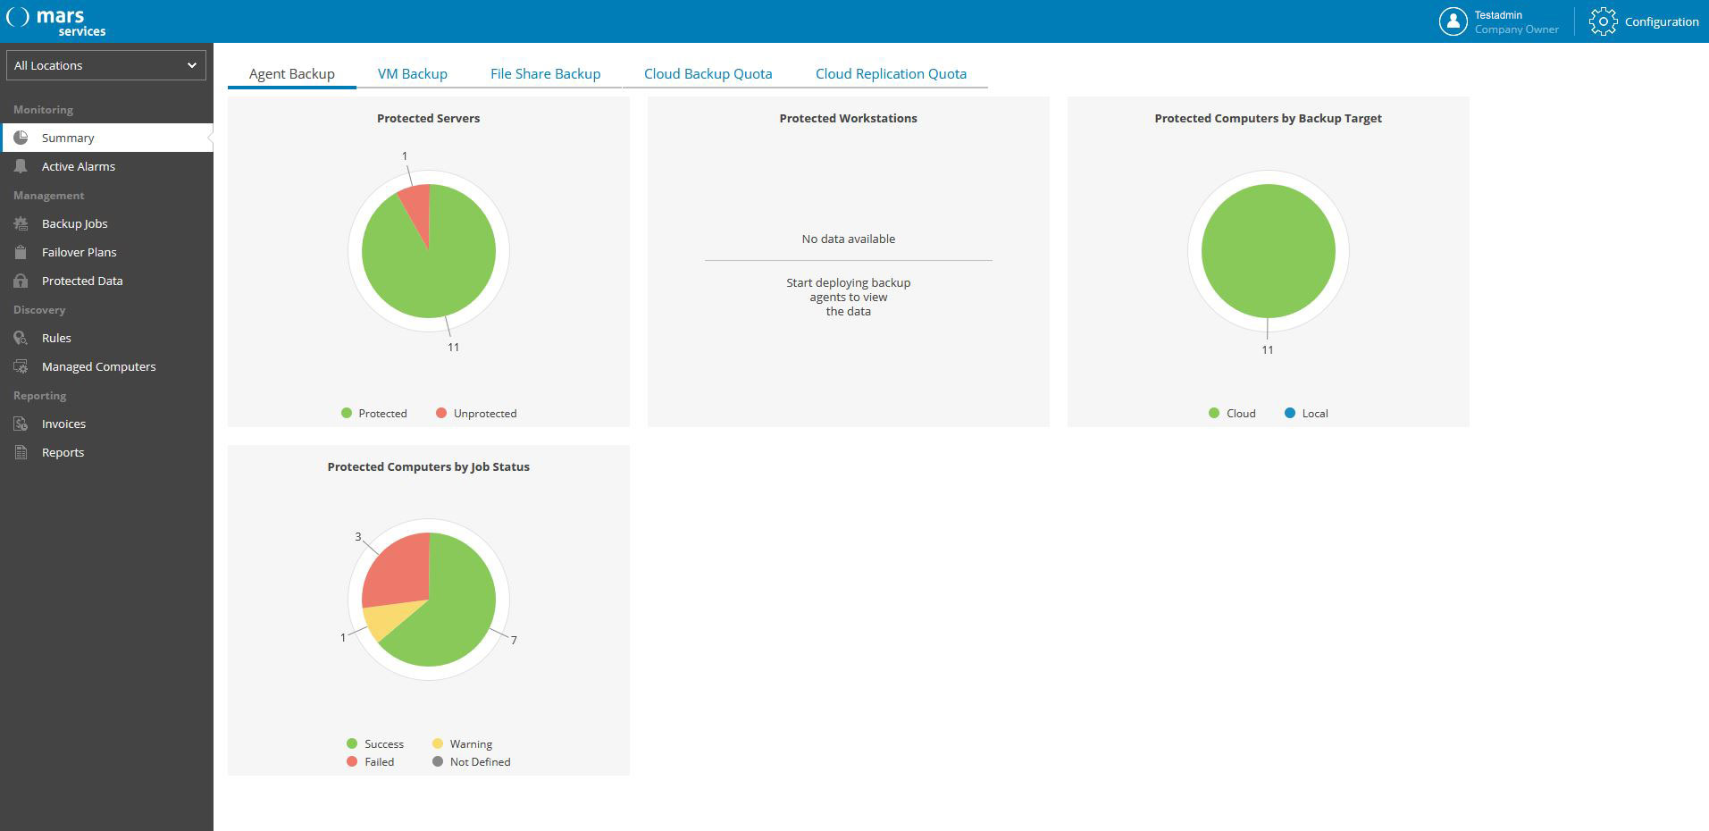Switch to the VM Backup tab
The image size is (1709, 831).
(x=412, y=73)
